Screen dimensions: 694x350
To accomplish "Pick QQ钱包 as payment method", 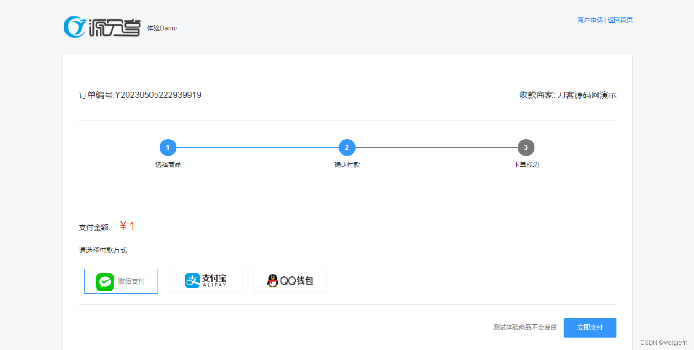I will [x=290, y=281].
